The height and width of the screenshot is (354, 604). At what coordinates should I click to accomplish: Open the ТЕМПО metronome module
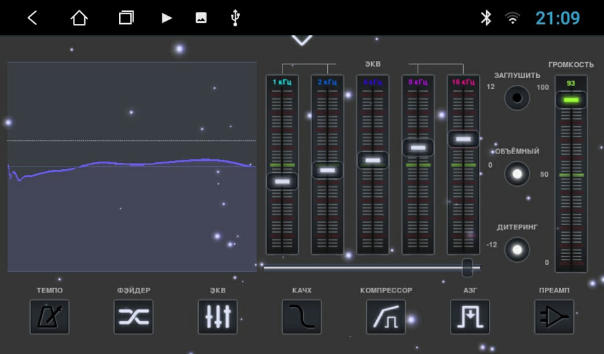(x=50, y=317)
